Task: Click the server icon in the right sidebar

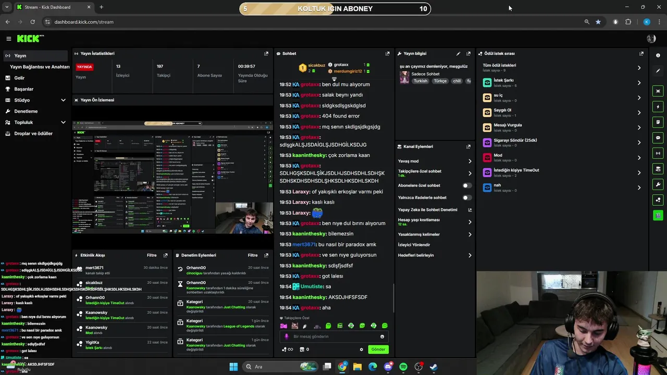Action: click(658, 169)
